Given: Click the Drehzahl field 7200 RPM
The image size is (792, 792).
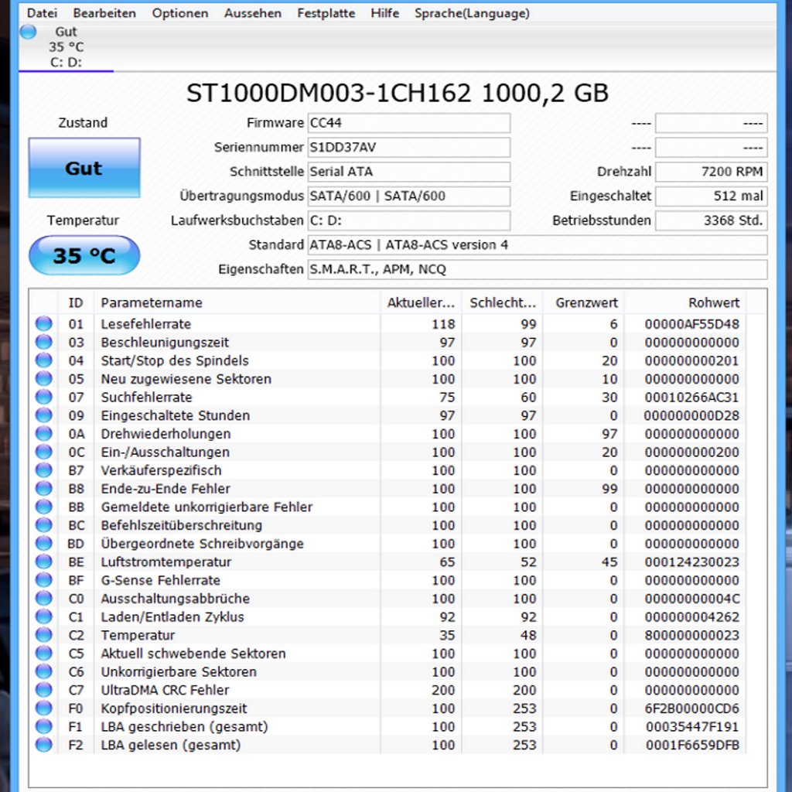Looking at the screenshot, I should (712, 172).
